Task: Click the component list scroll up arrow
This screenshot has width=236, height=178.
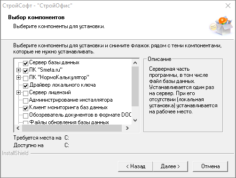Action: click(x=135, y=63)
